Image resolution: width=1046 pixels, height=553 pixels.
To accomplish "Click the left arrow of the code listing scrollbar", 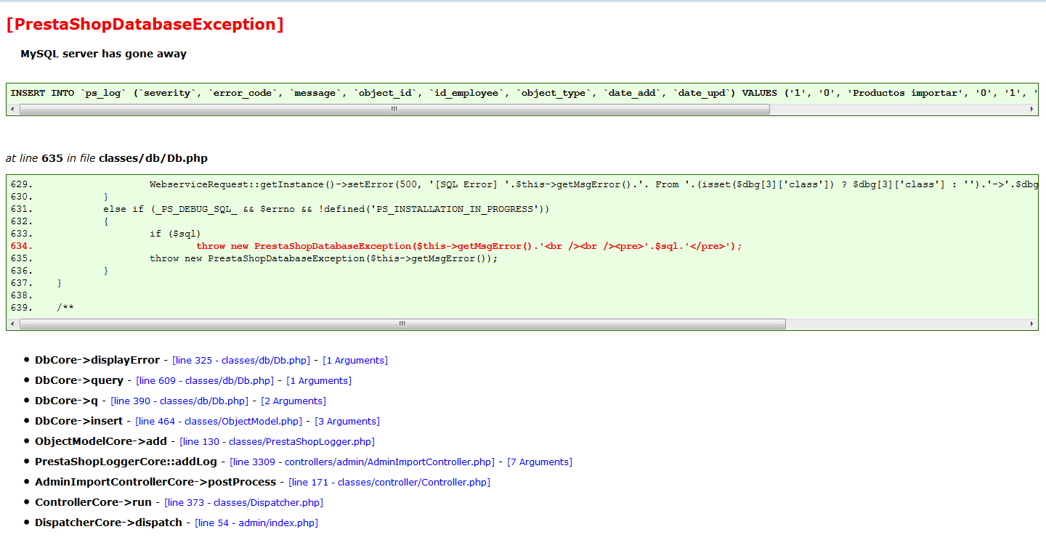I will [12, 324].
